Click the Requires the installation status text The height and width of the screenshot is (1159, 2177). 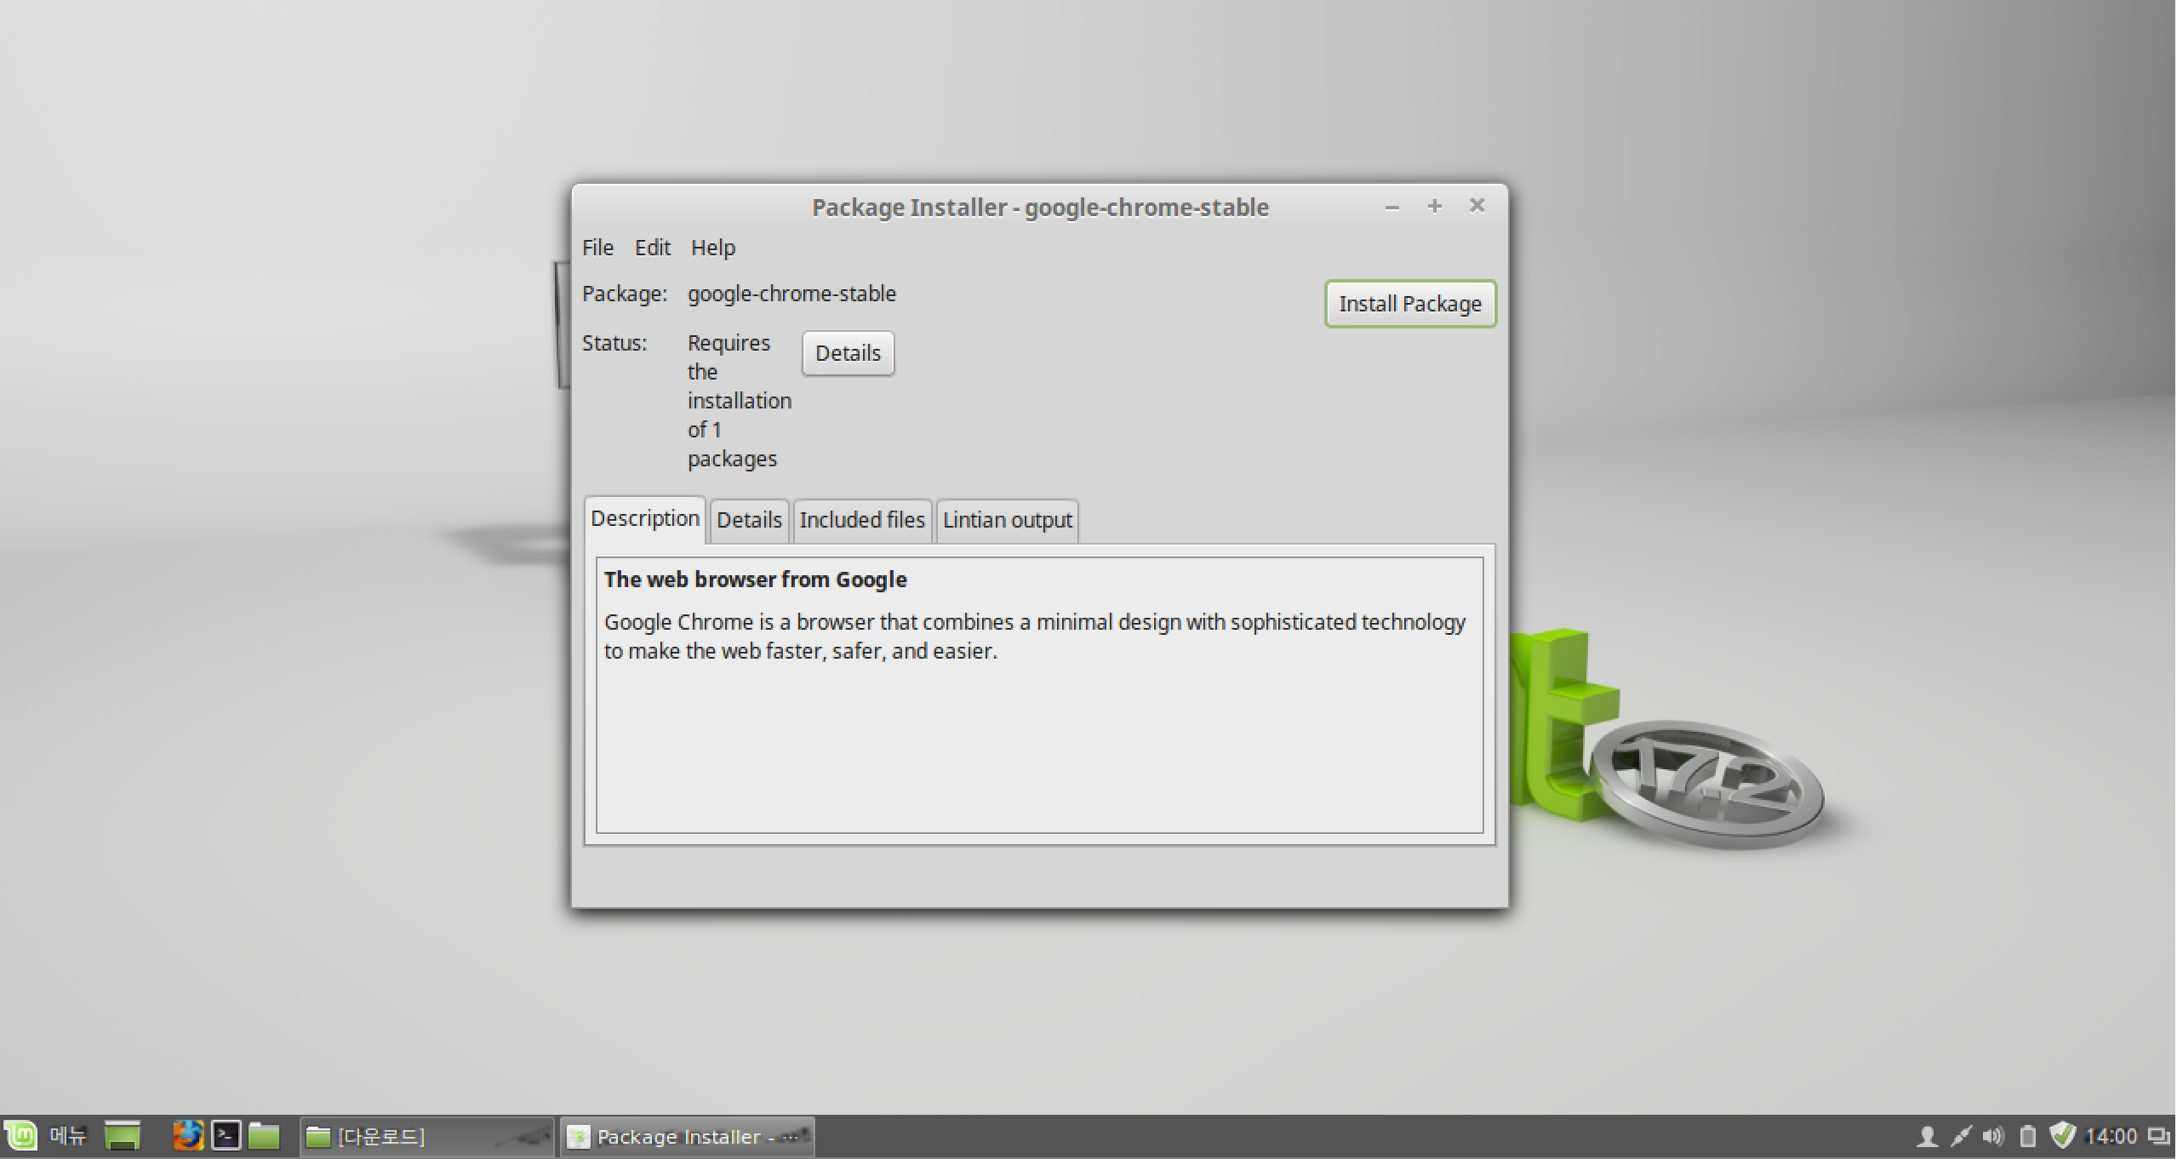pyautogui.click(x=740, y=401)
